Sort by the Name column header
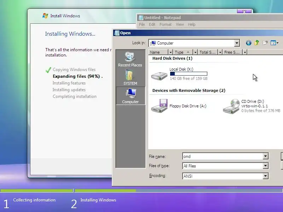 [x=158, y=52]
